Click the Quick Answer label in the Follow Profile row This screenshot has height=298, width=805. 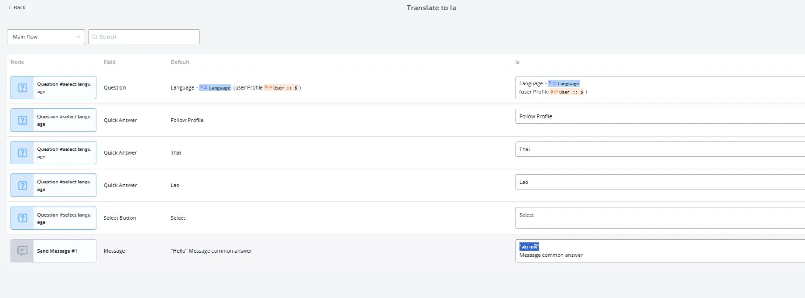[x=120, y=120]
